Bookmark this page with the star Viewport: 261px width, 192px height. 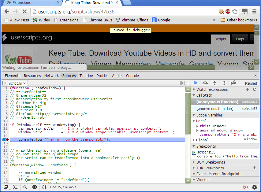point(235,12)
